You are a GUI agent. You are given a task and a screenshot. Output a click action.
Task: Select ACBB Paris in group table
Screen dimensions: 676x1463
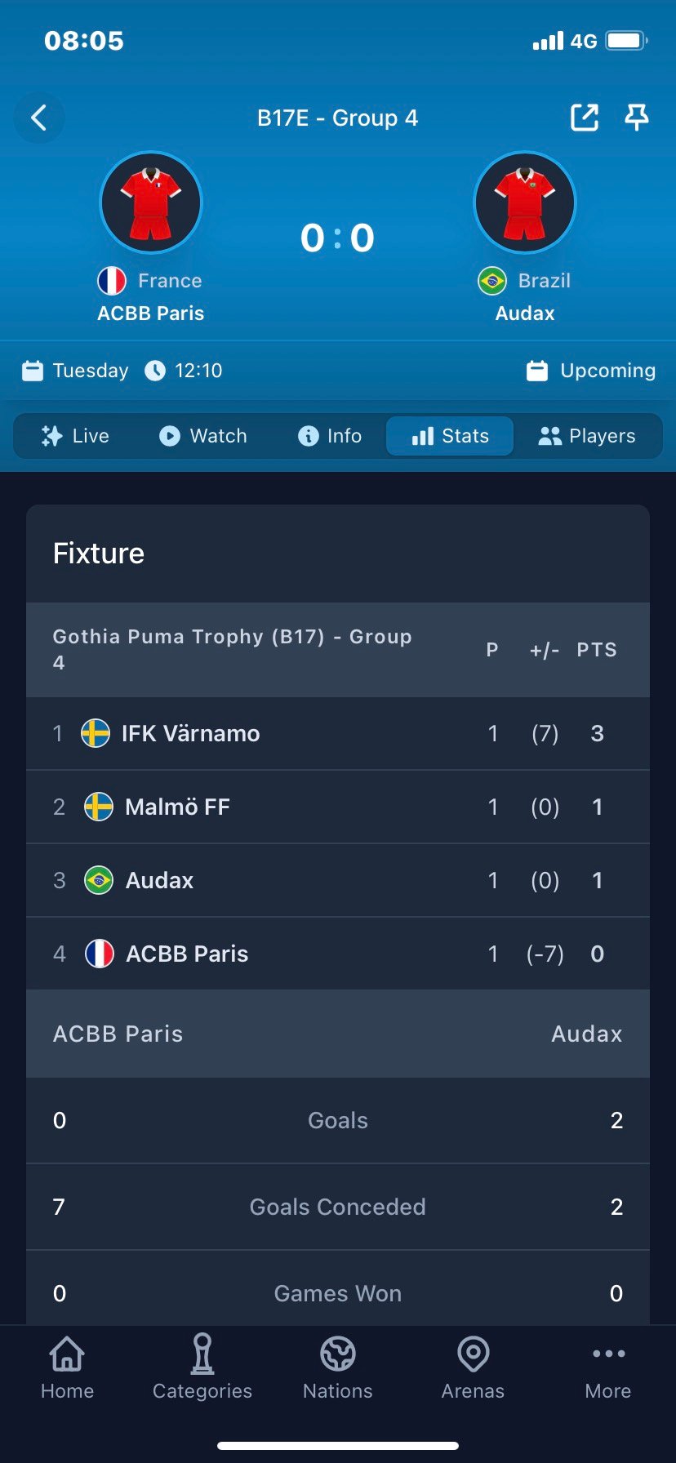(x=338, y=954)
